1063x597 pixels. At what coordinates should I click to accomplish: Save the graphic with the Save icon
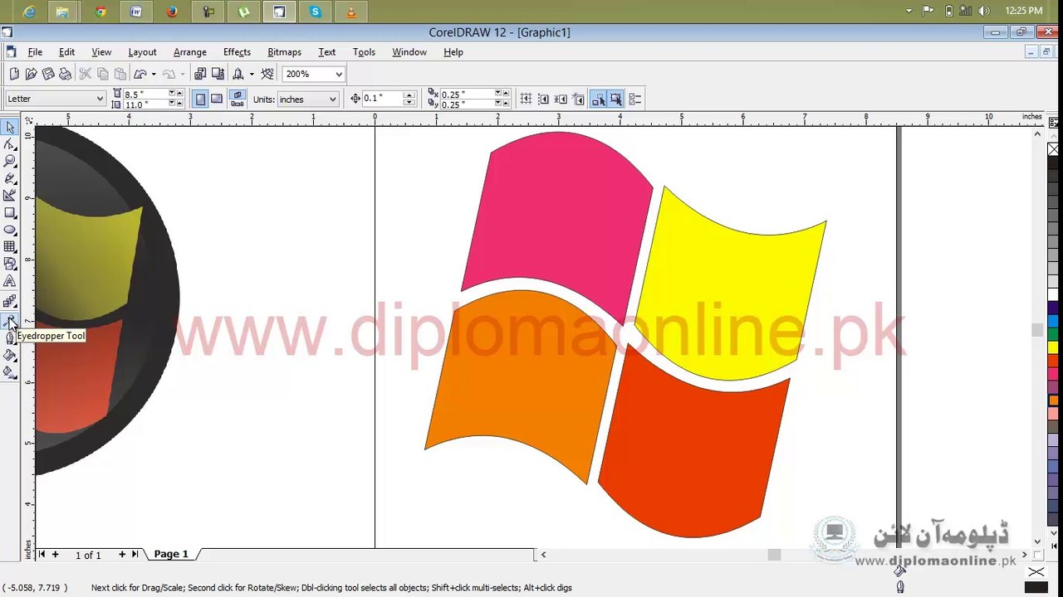coord(48,75)
